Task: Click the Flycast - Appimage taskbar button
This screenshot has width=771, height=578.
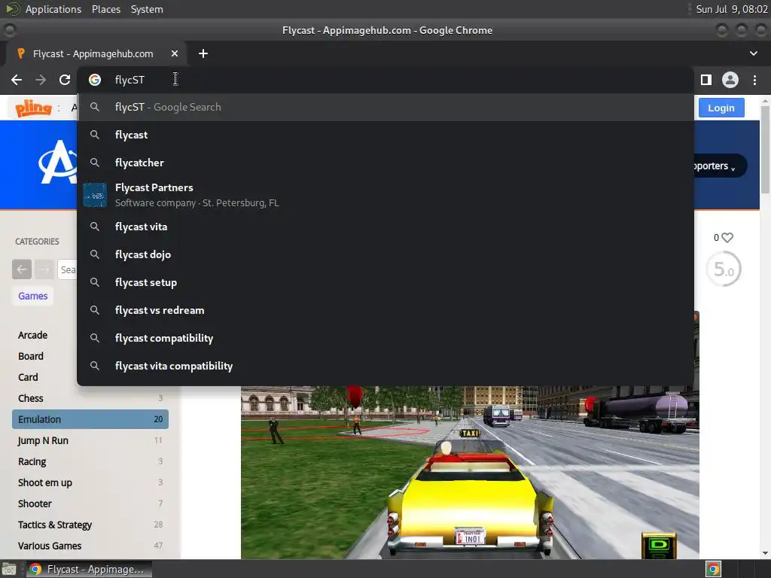Action: 89,569
